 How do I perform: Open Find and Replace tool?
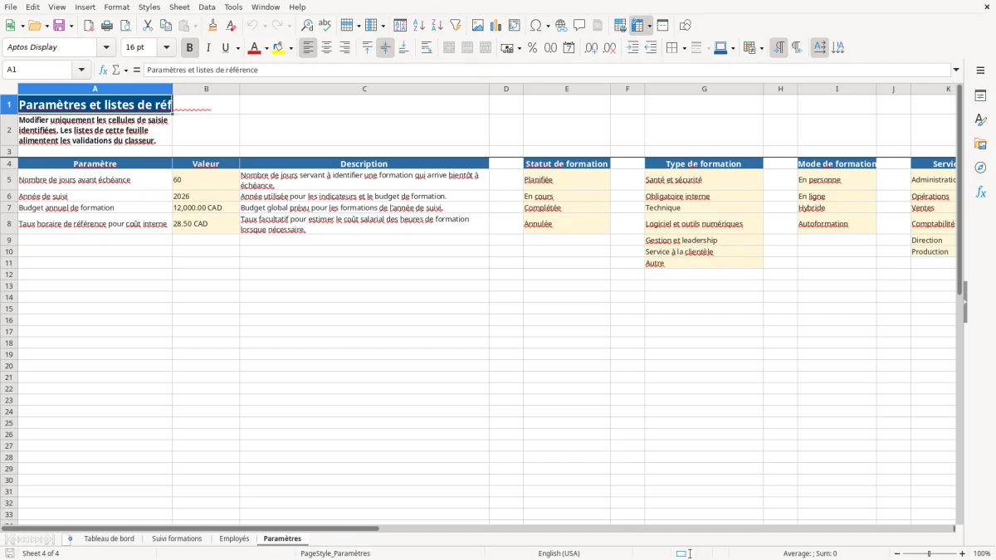click(x=307, y=26)
